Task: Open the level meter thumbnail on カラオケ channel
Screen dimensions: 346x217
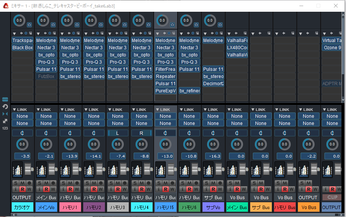Action: 17,170
